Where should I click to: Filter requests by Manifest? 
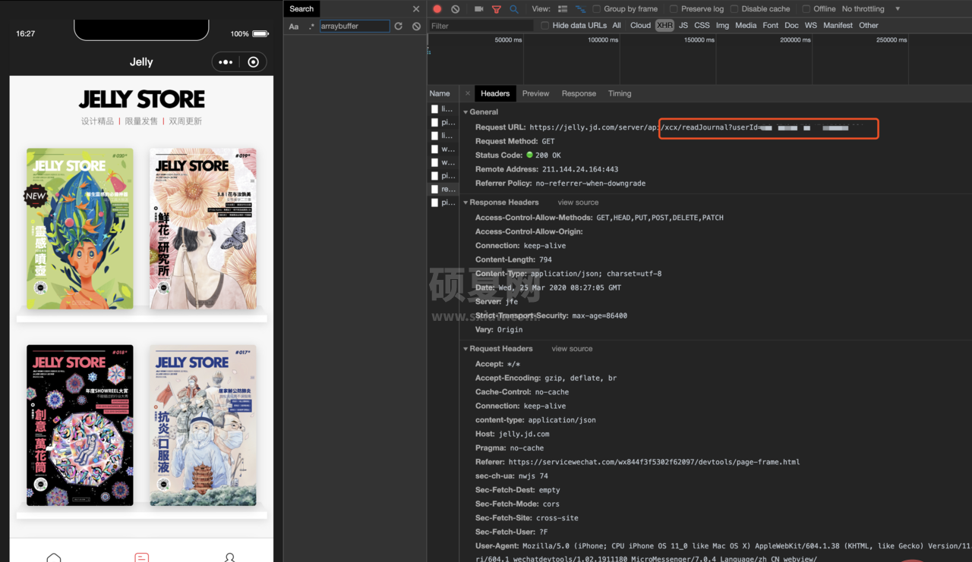click(x=838, y=26)
